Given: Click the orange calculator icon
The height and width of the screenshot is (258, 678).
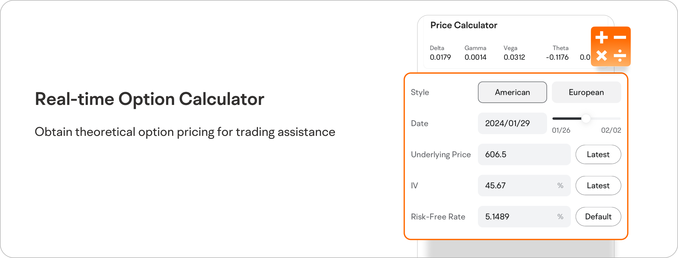Looking at the screenshot, I should click(x=610, y=46).
